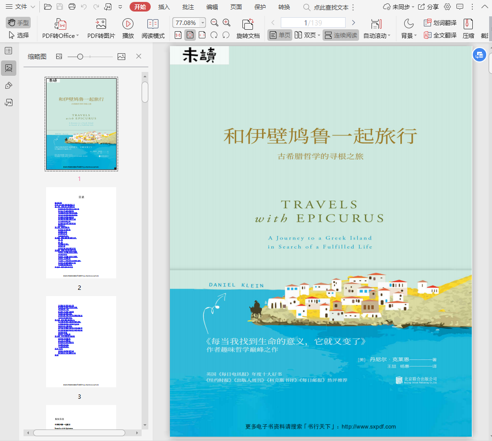
Task: Click the thumbnail size slider handle
Action: tap(80, 57)
